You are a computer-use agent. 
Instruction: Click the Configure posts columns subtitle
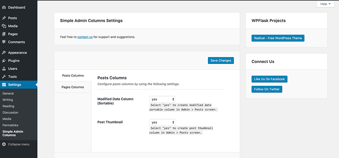coord(138,84)
